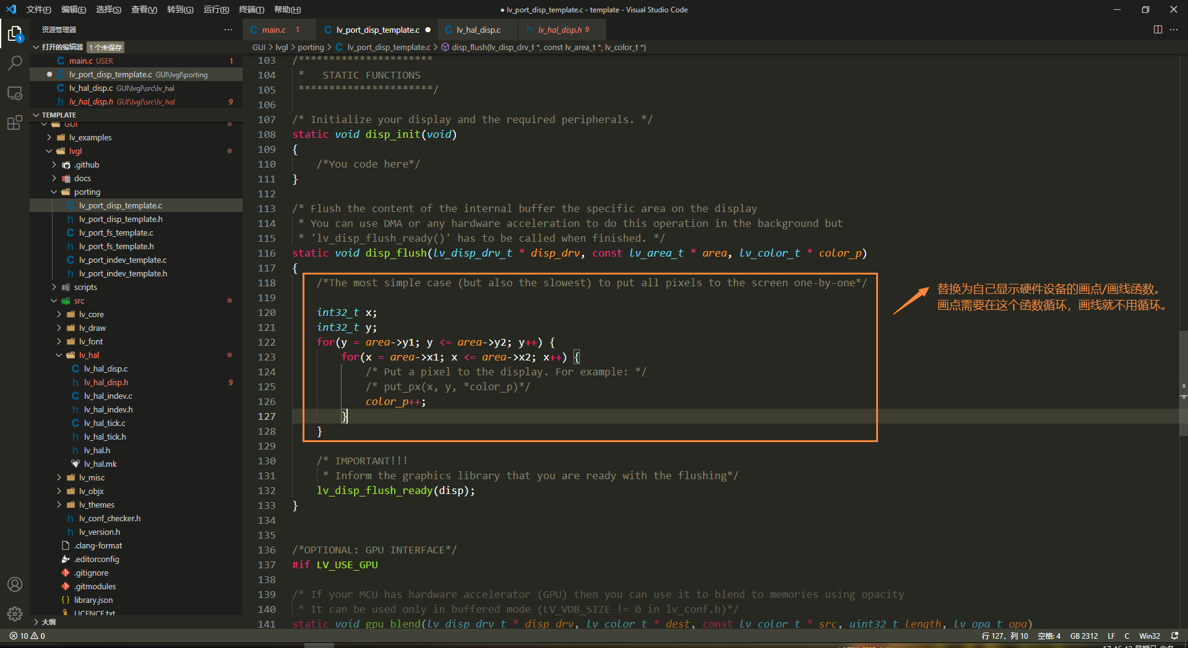The height and width of the screenshot is (648, 1188).
Task: Click the VS Code logo icon
Action: tap(11, 9)
